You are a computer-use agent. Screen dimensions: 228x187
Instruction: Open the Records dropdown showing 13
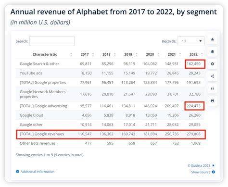pyautogui.click(x=191, y=41)
